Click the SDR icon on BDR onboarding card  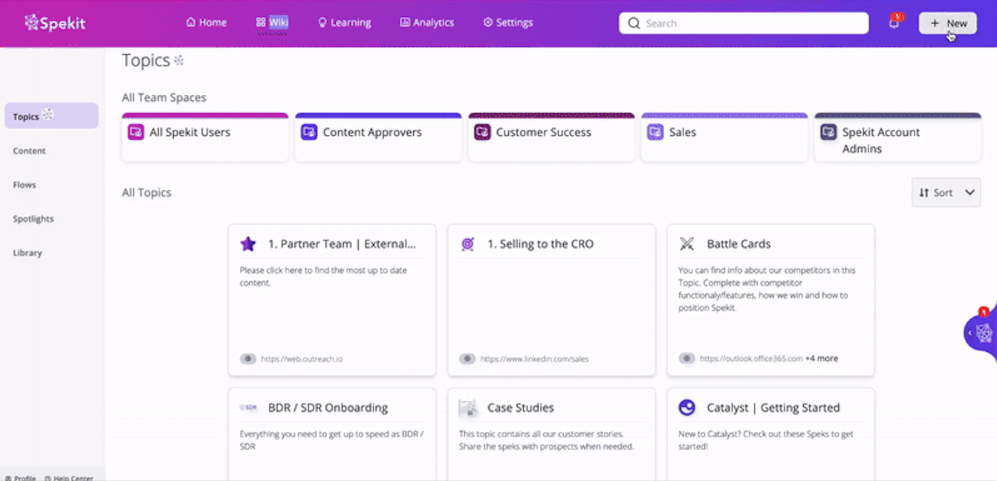(x=248, y=408)
